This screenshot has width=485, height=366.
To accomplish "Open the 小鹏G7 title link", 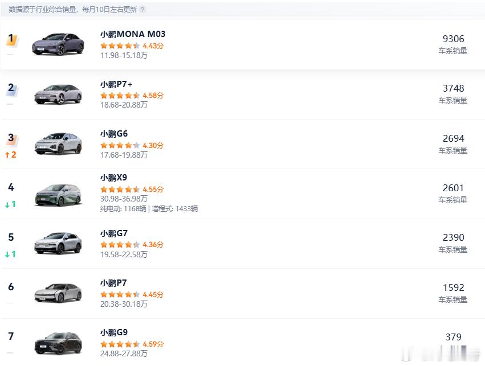I will [x=114, y=233].
